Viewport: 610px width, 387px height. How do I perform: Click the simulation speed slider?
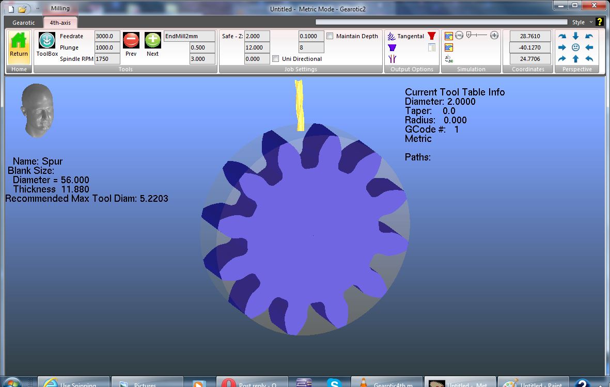[476, 35]
